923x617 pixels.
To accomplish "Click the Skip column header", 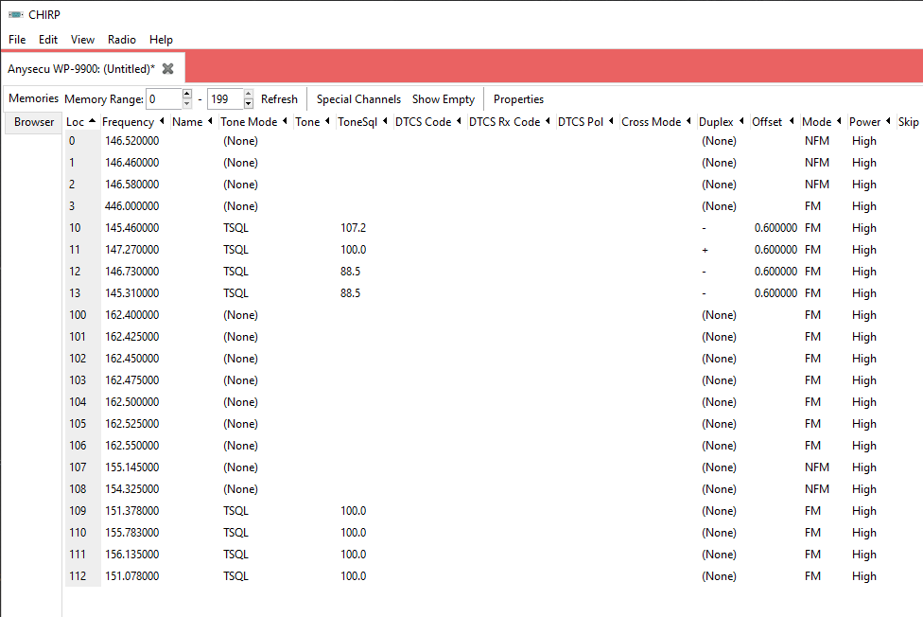I will [x=908, y=122].
